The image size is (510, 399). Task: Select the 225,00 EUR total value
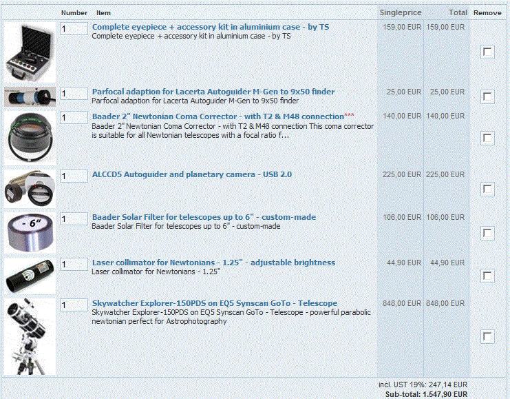click(445, 174)
